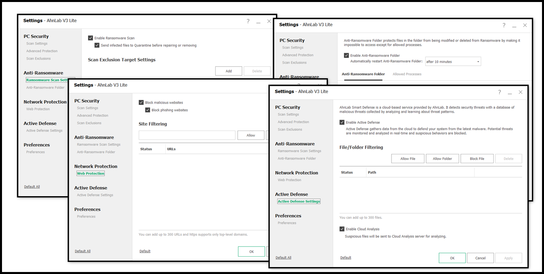The width and height of the screenshot is (544, 274).
Task: Click Delete under File/Folder Filtering
Action: click(x=509, y=159)
